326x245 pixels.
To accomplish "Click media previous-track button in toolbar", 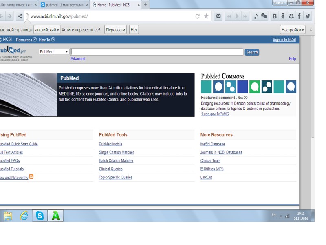I will coord(229,16).
